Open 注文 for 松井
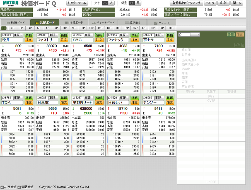The image size is (251, 190). (29, 40)
